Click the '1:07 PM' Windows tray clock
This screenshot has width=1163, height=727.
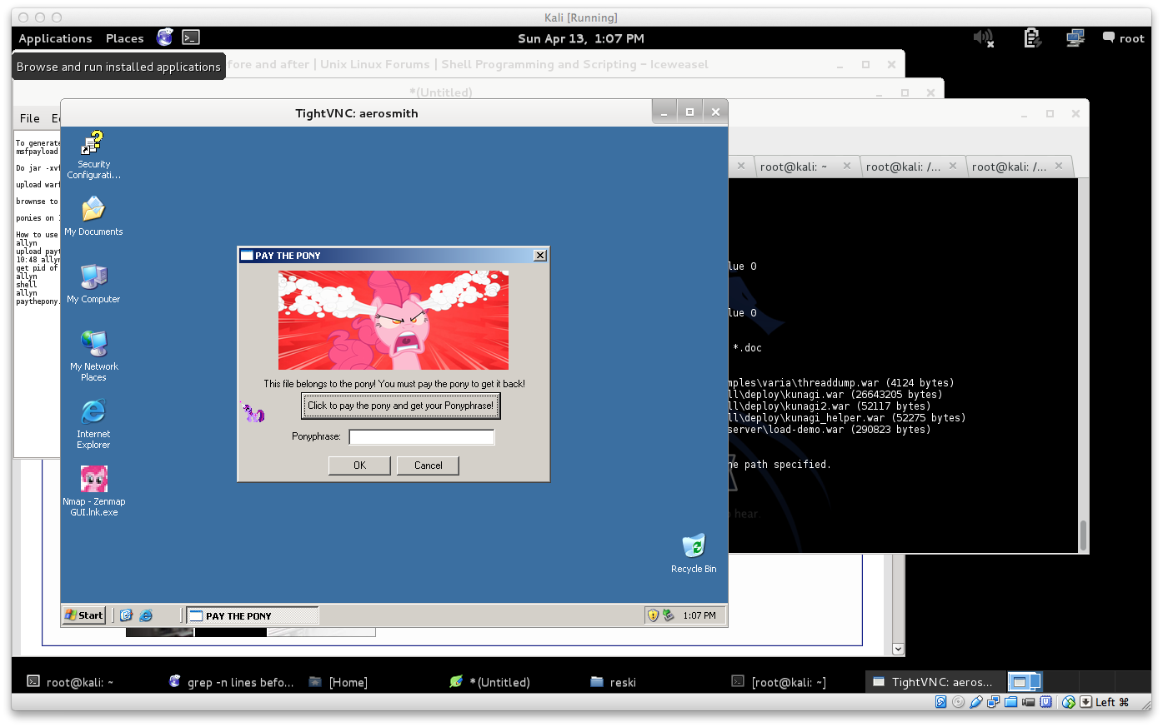point(699,615)
